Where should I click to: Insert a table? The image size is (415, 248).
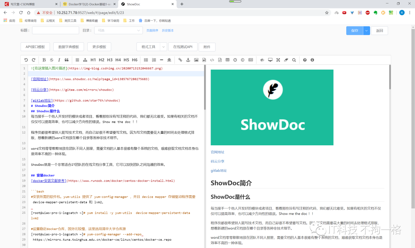227,60
